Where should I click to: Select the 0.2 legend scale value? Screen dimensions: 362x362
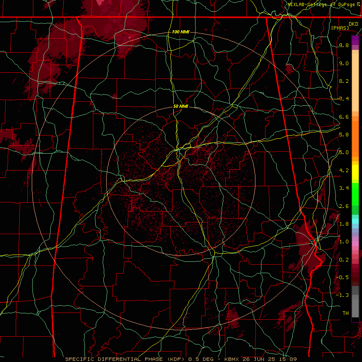344,260
